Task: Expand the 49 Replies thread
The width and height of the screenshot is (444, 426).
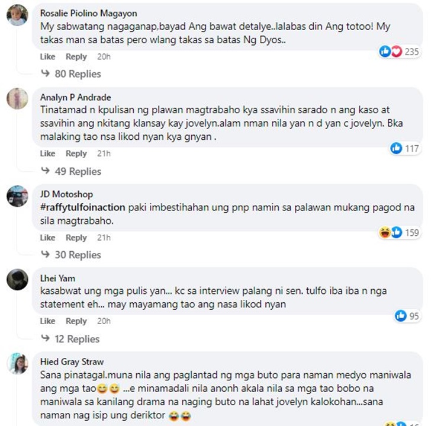Action: point(71,171)
